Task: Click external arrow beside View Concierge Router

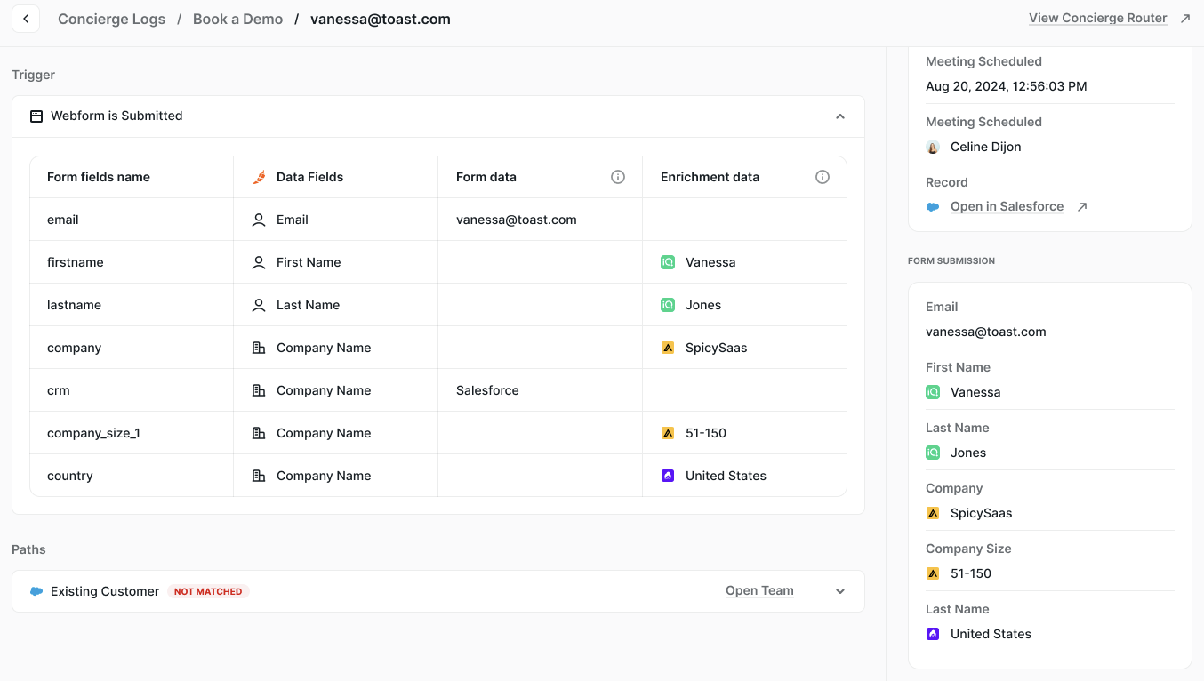Action: pos(1184,19)
